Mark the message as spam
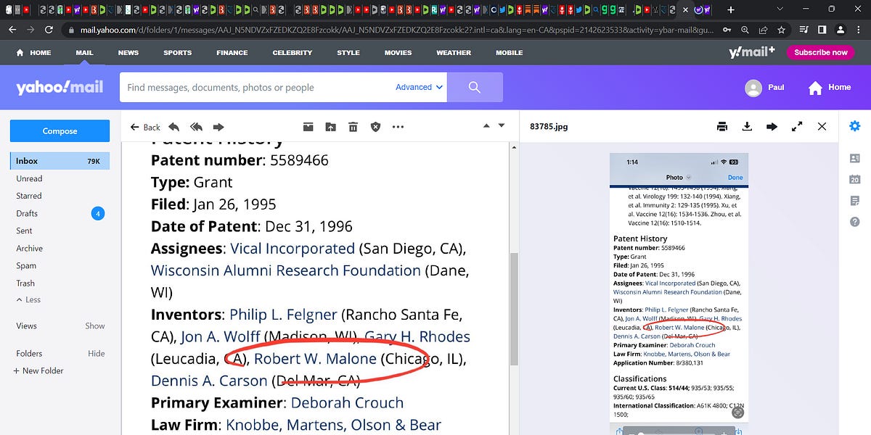Viewport: 871px width, 435px height. click(375, 126)
